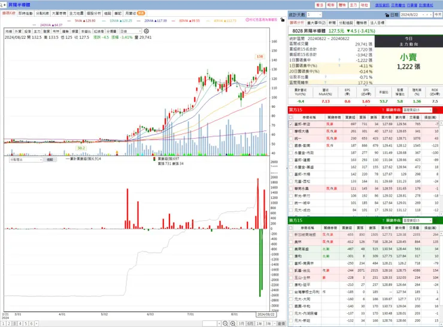Screen dimensions: 443x327
Task: Zoom out the chart with the minus magnifier
Action: tap(225, 323)
